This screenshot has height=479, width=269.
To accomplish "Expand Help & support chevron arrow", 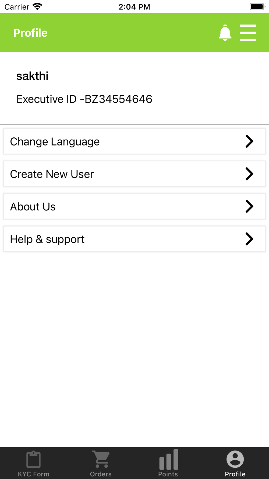I will point(249,239).
